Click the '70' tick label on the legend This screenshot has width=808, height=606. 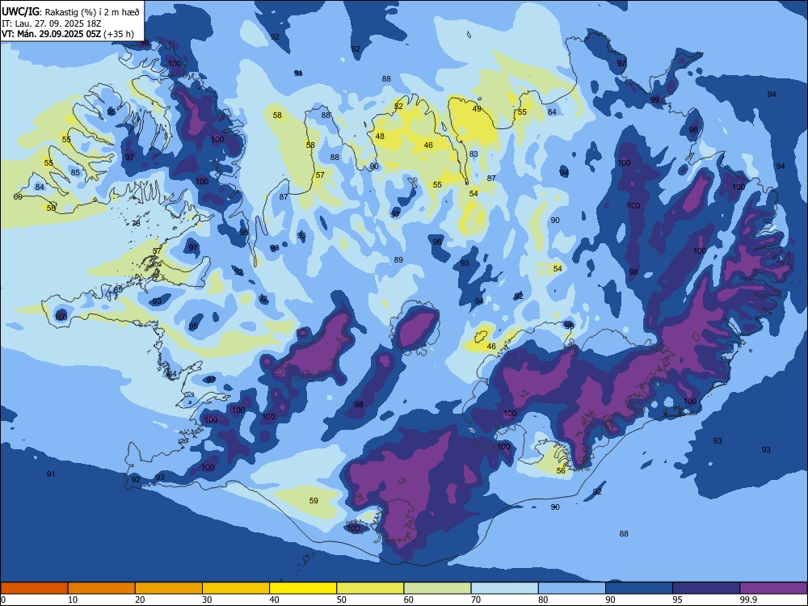(x=476, y=600)
